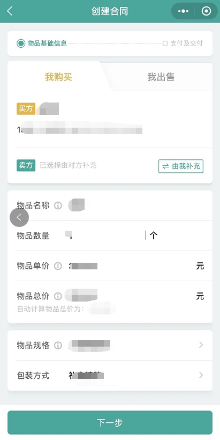
Task: Close the mini program via target icon
Action: coord(206,11)
